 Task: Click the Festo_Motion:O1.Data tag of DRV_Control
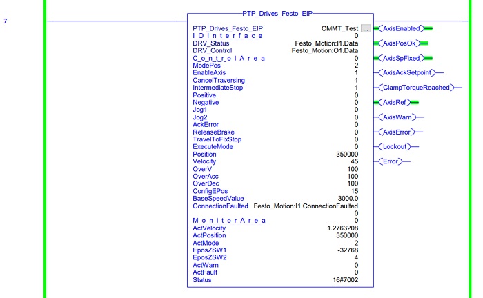click(325, 51)
